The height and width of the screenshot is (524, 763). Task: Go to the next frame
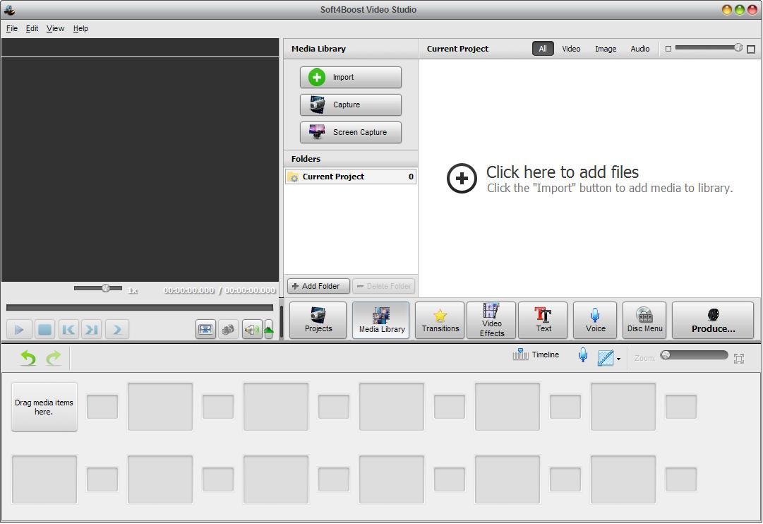92,330
